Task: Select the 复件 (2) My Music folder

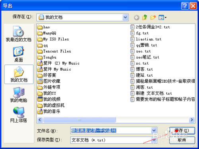Action: [58, 63]
